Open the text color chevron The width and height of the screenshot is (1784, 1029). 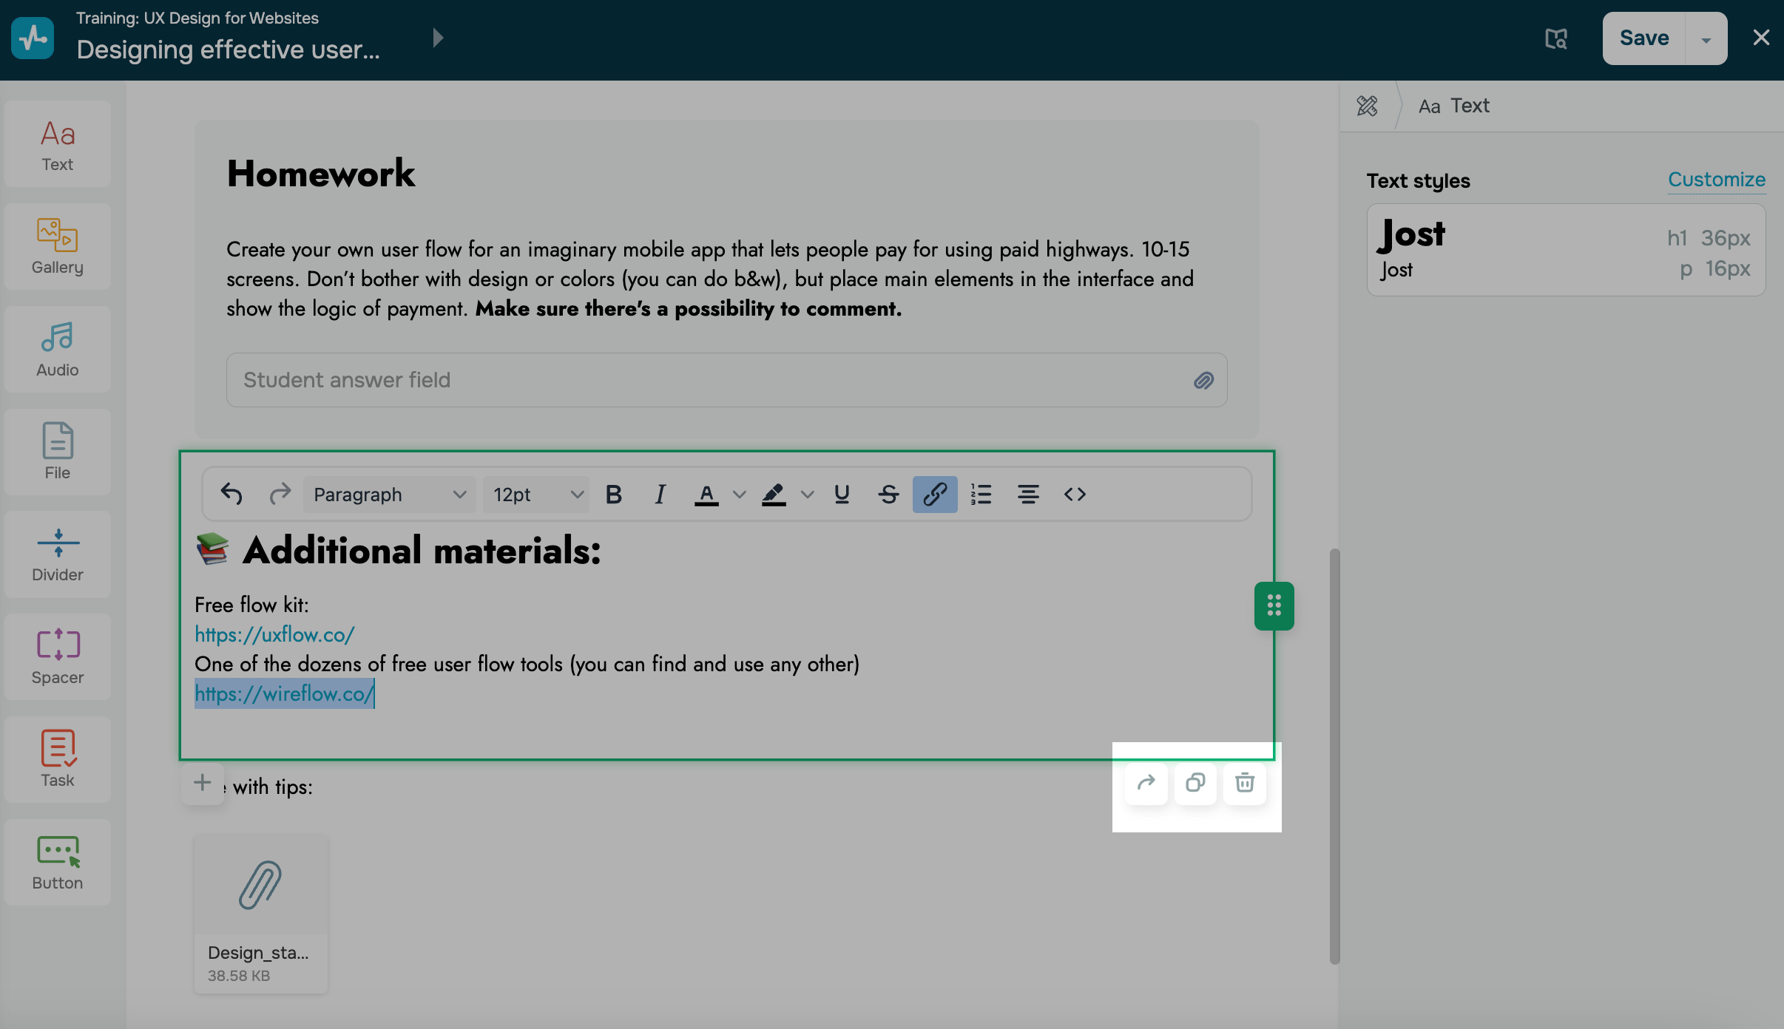(x=739, y=494)
